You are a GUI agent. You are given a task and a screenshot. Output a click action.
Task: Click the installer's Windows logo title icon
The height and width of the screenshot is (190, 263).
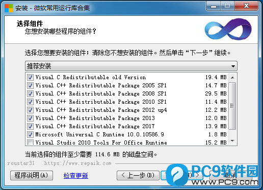coord(9,8)
